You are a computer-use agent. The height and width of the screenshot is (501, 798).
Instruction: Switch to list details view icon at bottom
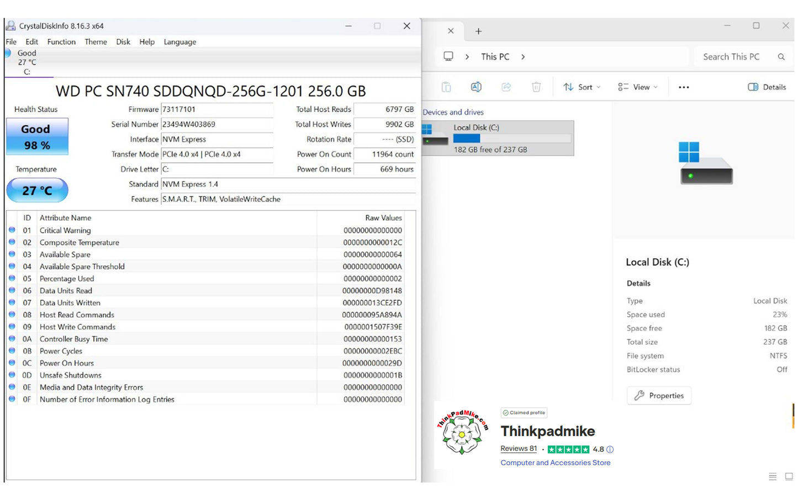(x=773, y=476)
